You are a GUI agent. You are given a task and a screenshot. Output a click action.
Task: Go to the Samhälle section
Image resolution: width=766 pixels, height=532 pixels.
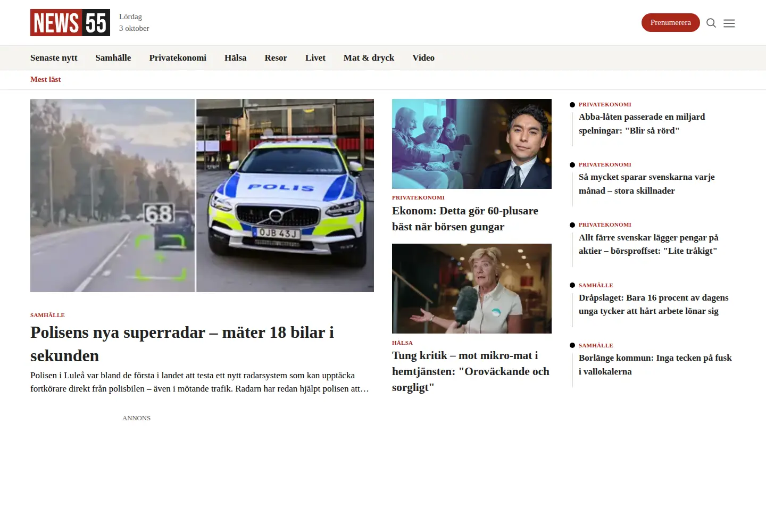(113, 57)
